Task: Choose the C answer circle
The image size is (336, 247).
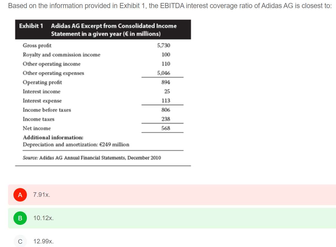Action: point(20,241)
